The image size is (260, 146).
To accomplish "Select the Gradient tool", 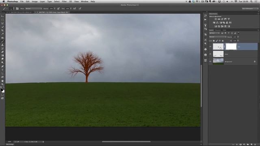I will click(2, 56).
